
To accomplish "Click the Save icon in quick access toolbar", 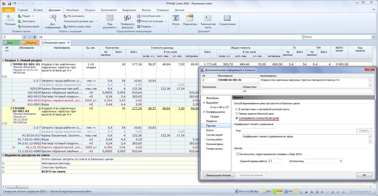I will coord(9,3).
